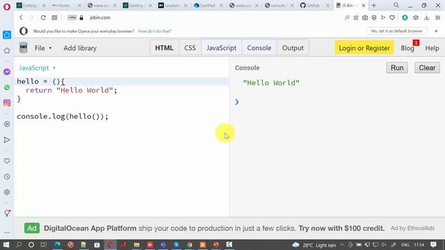Toggle the CSS panel
This screenshot has width=445, height=250.
click(x=190, y=48)
